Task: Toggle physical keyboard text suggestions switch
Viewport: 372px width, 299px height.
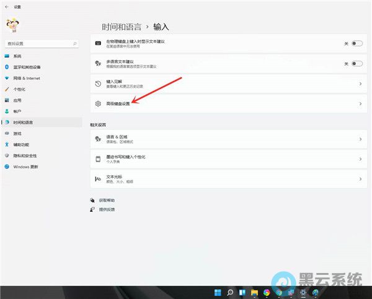Action: pos(356,43)
